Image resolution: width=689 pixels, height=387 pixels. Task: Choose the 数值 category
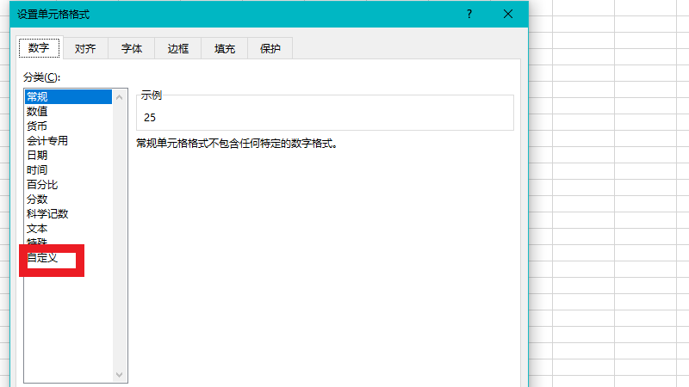[37, 111]
